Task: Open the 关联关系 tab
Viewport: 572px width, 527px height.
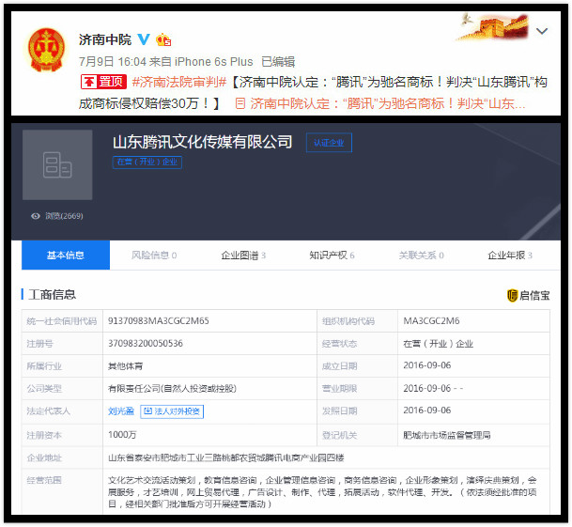Action: coord(422,256)
